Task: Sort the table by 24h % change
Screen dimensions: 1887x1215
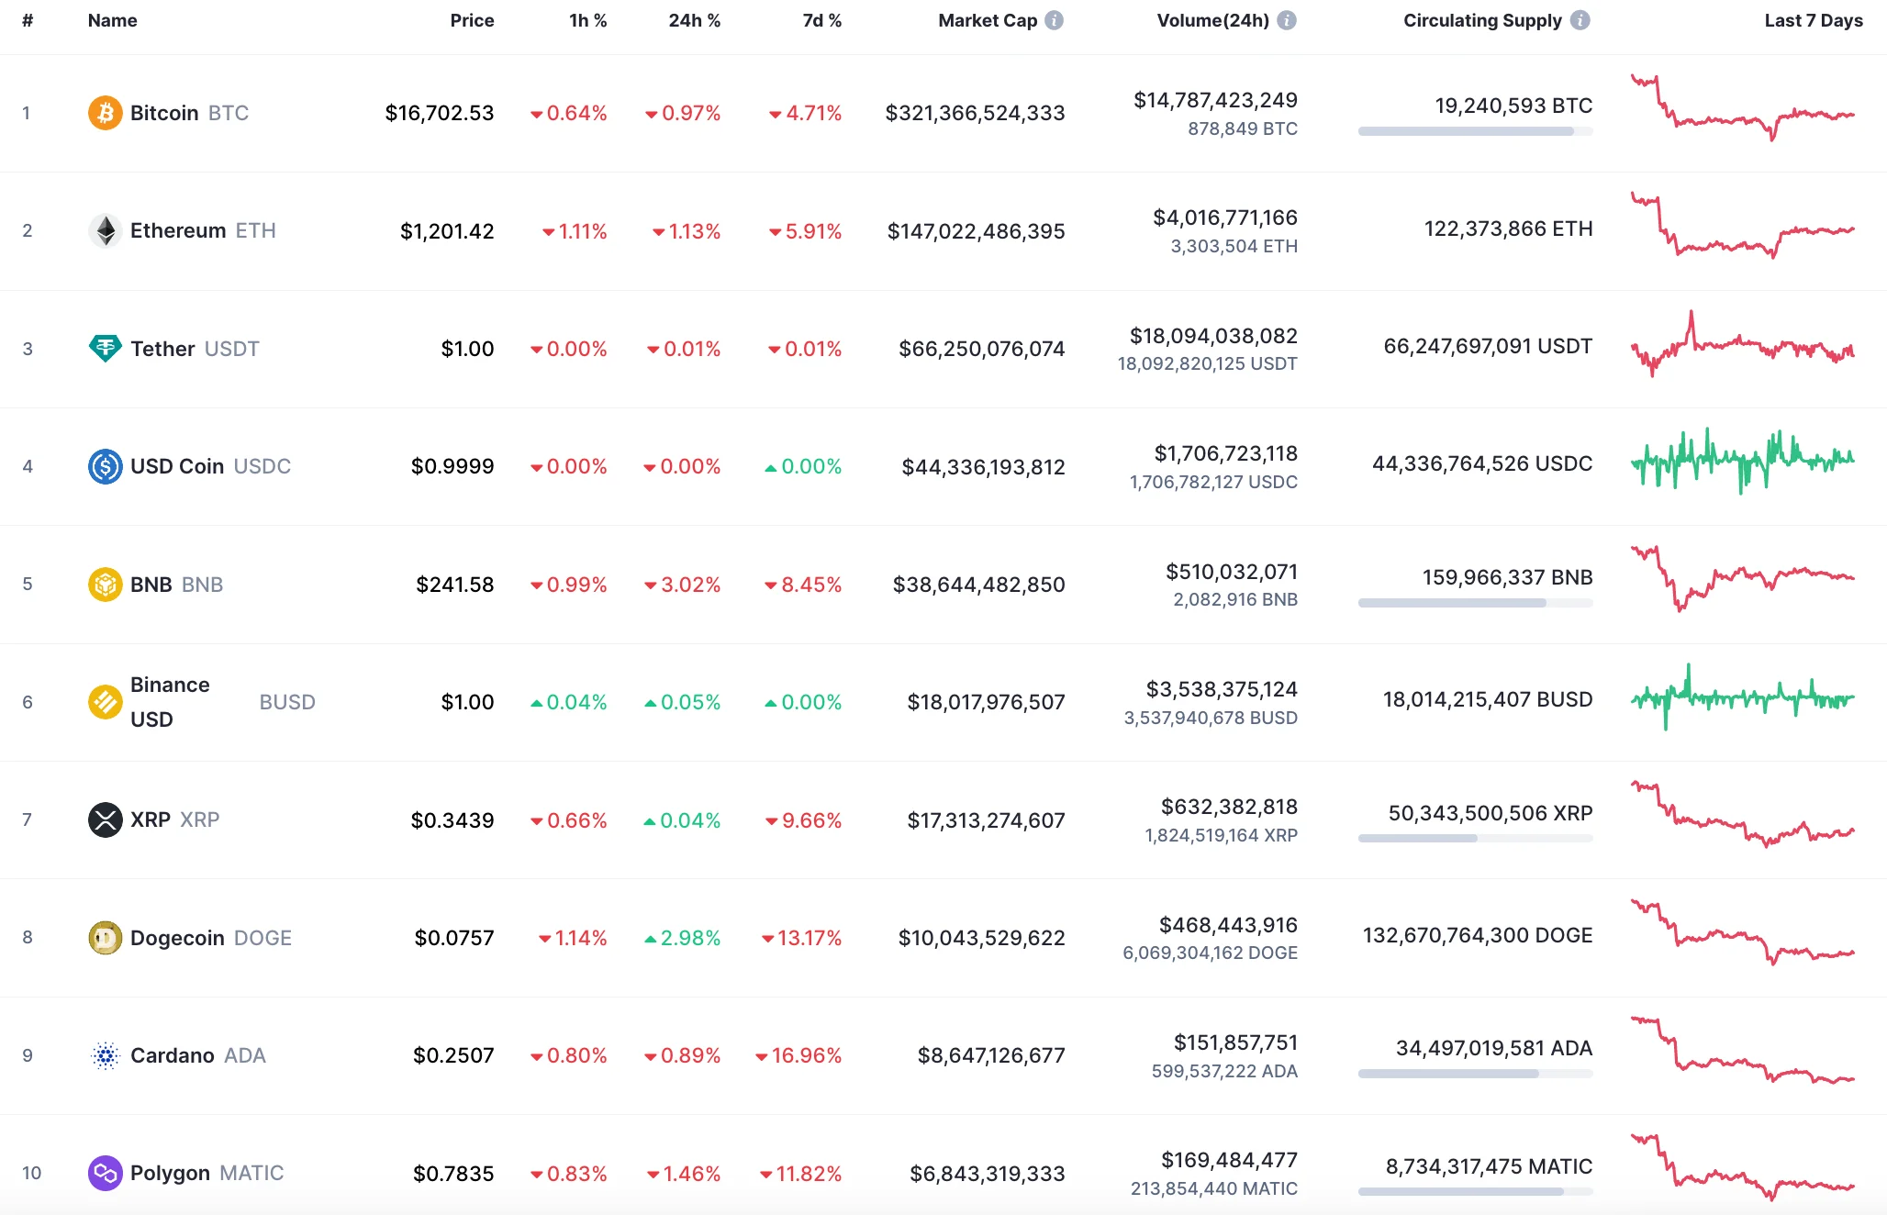Action: click(x=694, y=20)
